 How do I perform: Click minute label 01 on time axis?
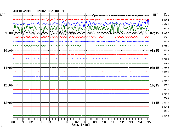(22, 122)
